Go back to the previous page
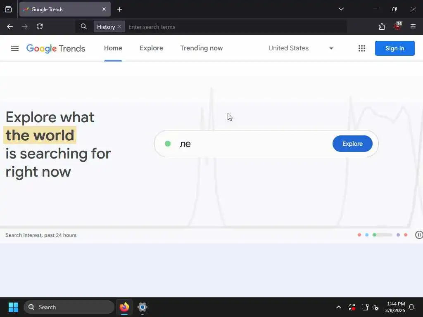The height and width of the screenshot is (317, 423). pyautogui.click(x=10, y=26)
